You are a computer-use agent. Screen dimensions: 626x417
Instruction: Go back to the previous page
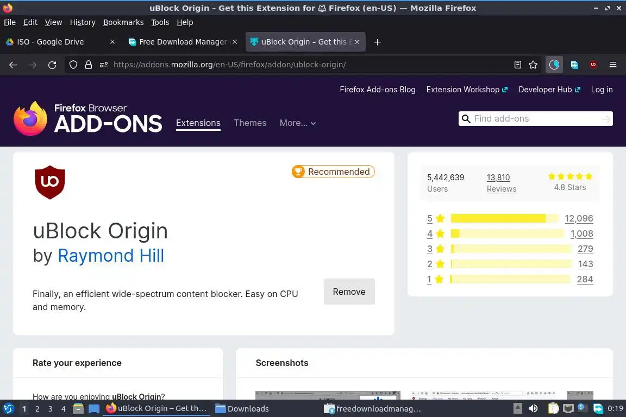coord(13,65)
